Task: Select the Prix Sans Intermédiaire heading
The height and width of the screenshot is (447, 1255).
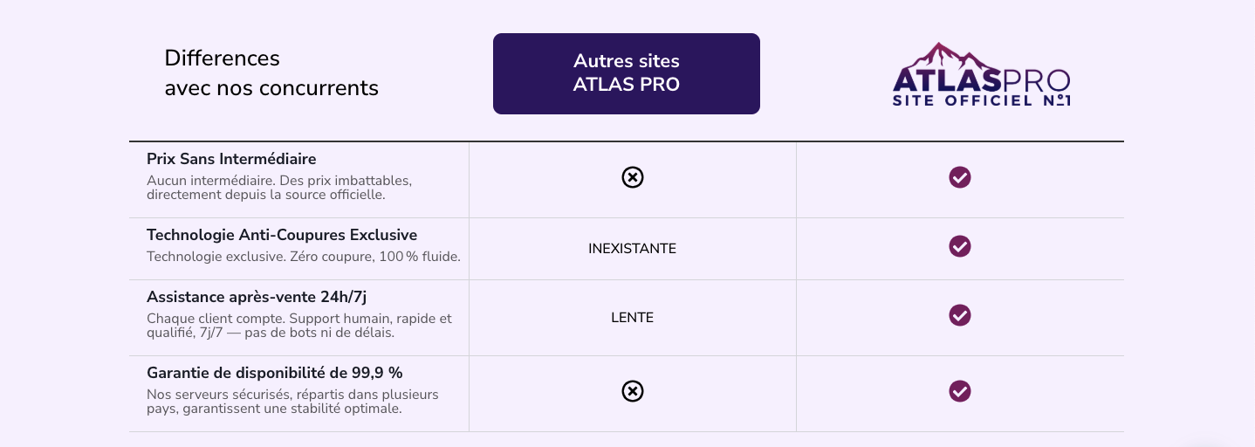Action: click(x=231, y=159)
